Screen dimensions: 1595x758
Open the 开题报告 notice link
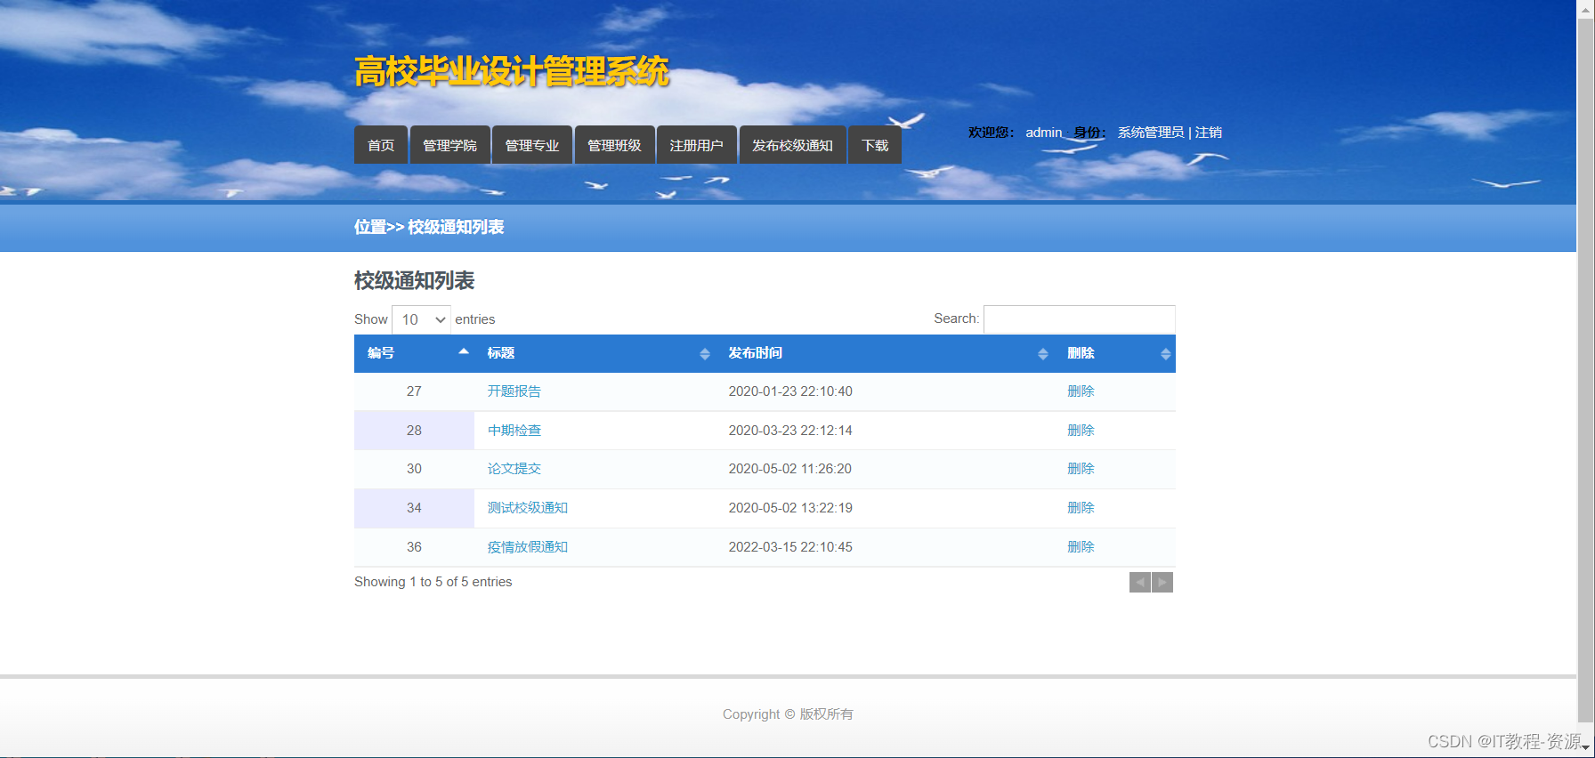tap(514, 391)
